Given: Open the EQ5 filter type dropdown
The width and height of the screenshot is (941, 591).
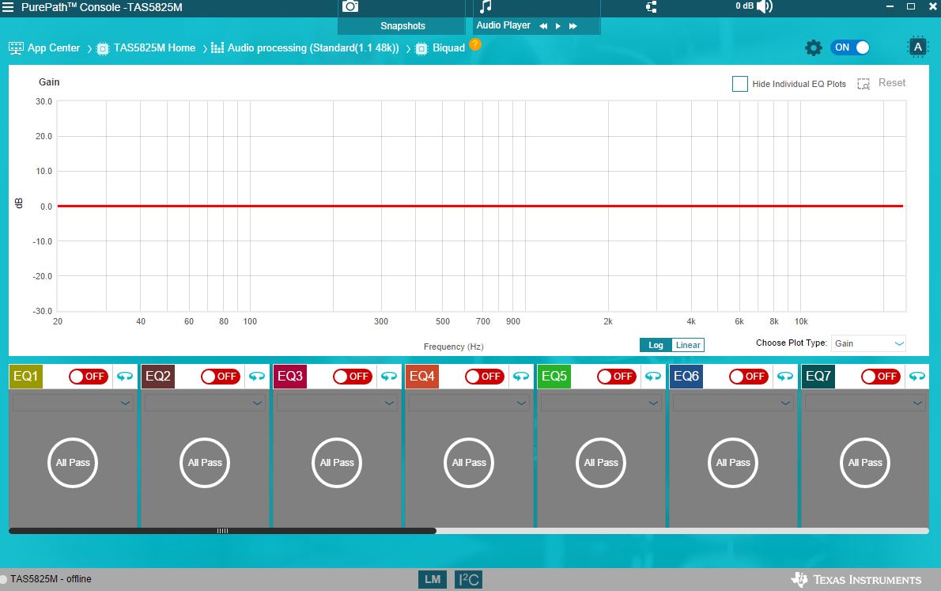Looking at the screenshot, I should click(x=601, y=403).
